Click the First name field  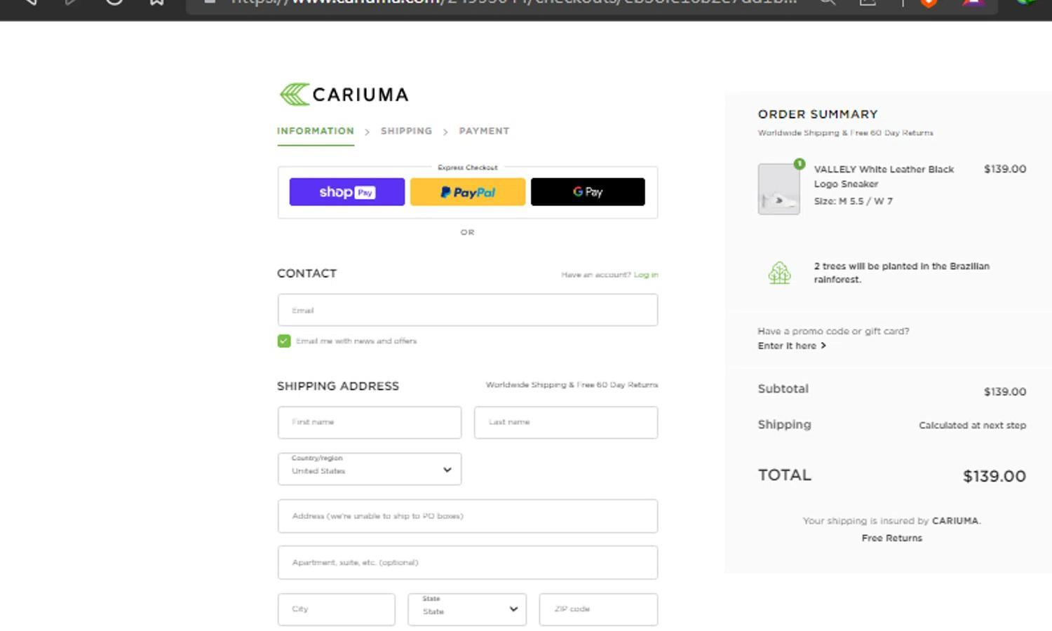click(x=370, y=422)
